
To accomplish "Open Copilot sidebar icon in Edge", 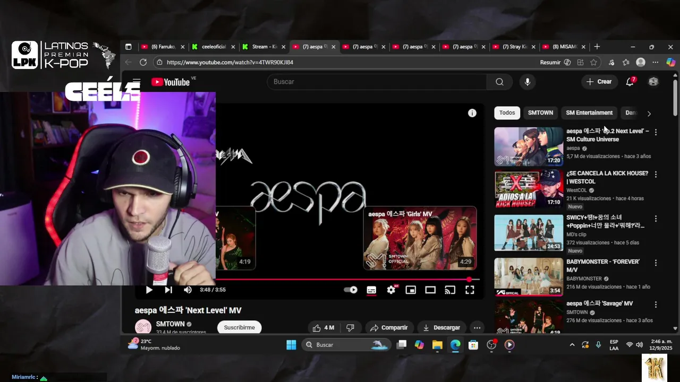I will click(x=670, y=62).
